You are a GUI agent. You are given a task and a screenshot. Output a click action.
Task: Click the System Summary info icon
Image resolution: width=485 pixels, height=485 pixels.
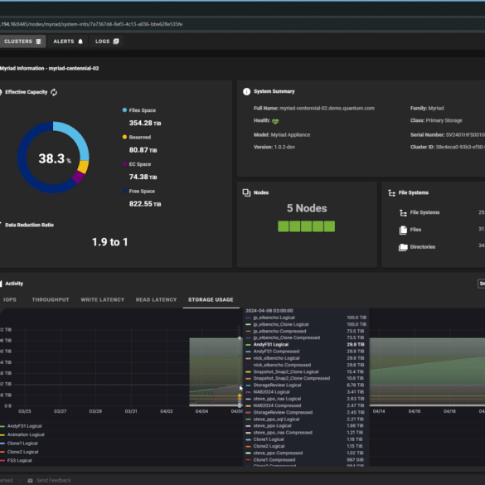click(246, 91)
